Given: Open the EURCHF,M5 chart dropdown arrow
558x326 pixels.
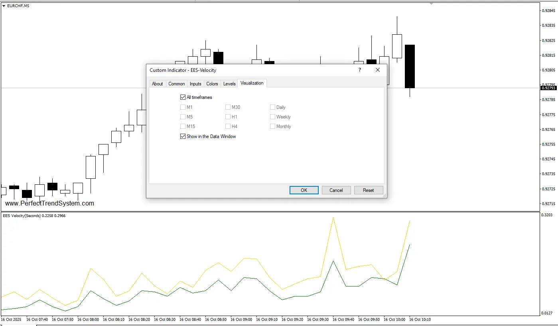Looking at the screenshot, I should click(x=4, y=6).
